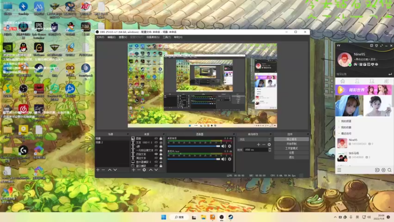Screen dimensions: 394x222
Task: Toggle the lock of the 窗口捕获 source
Action: (161, 166)
